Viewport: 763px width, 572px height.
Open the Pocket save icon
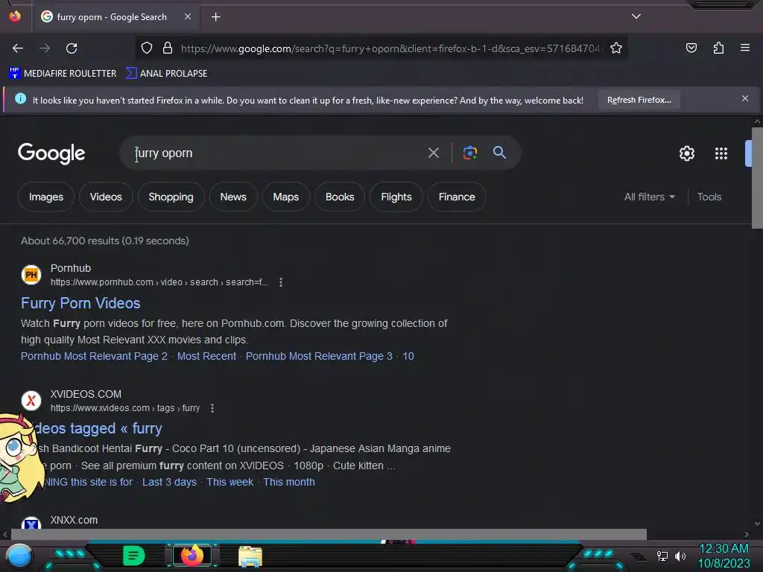pyautogui.click(x=691, y=48)
